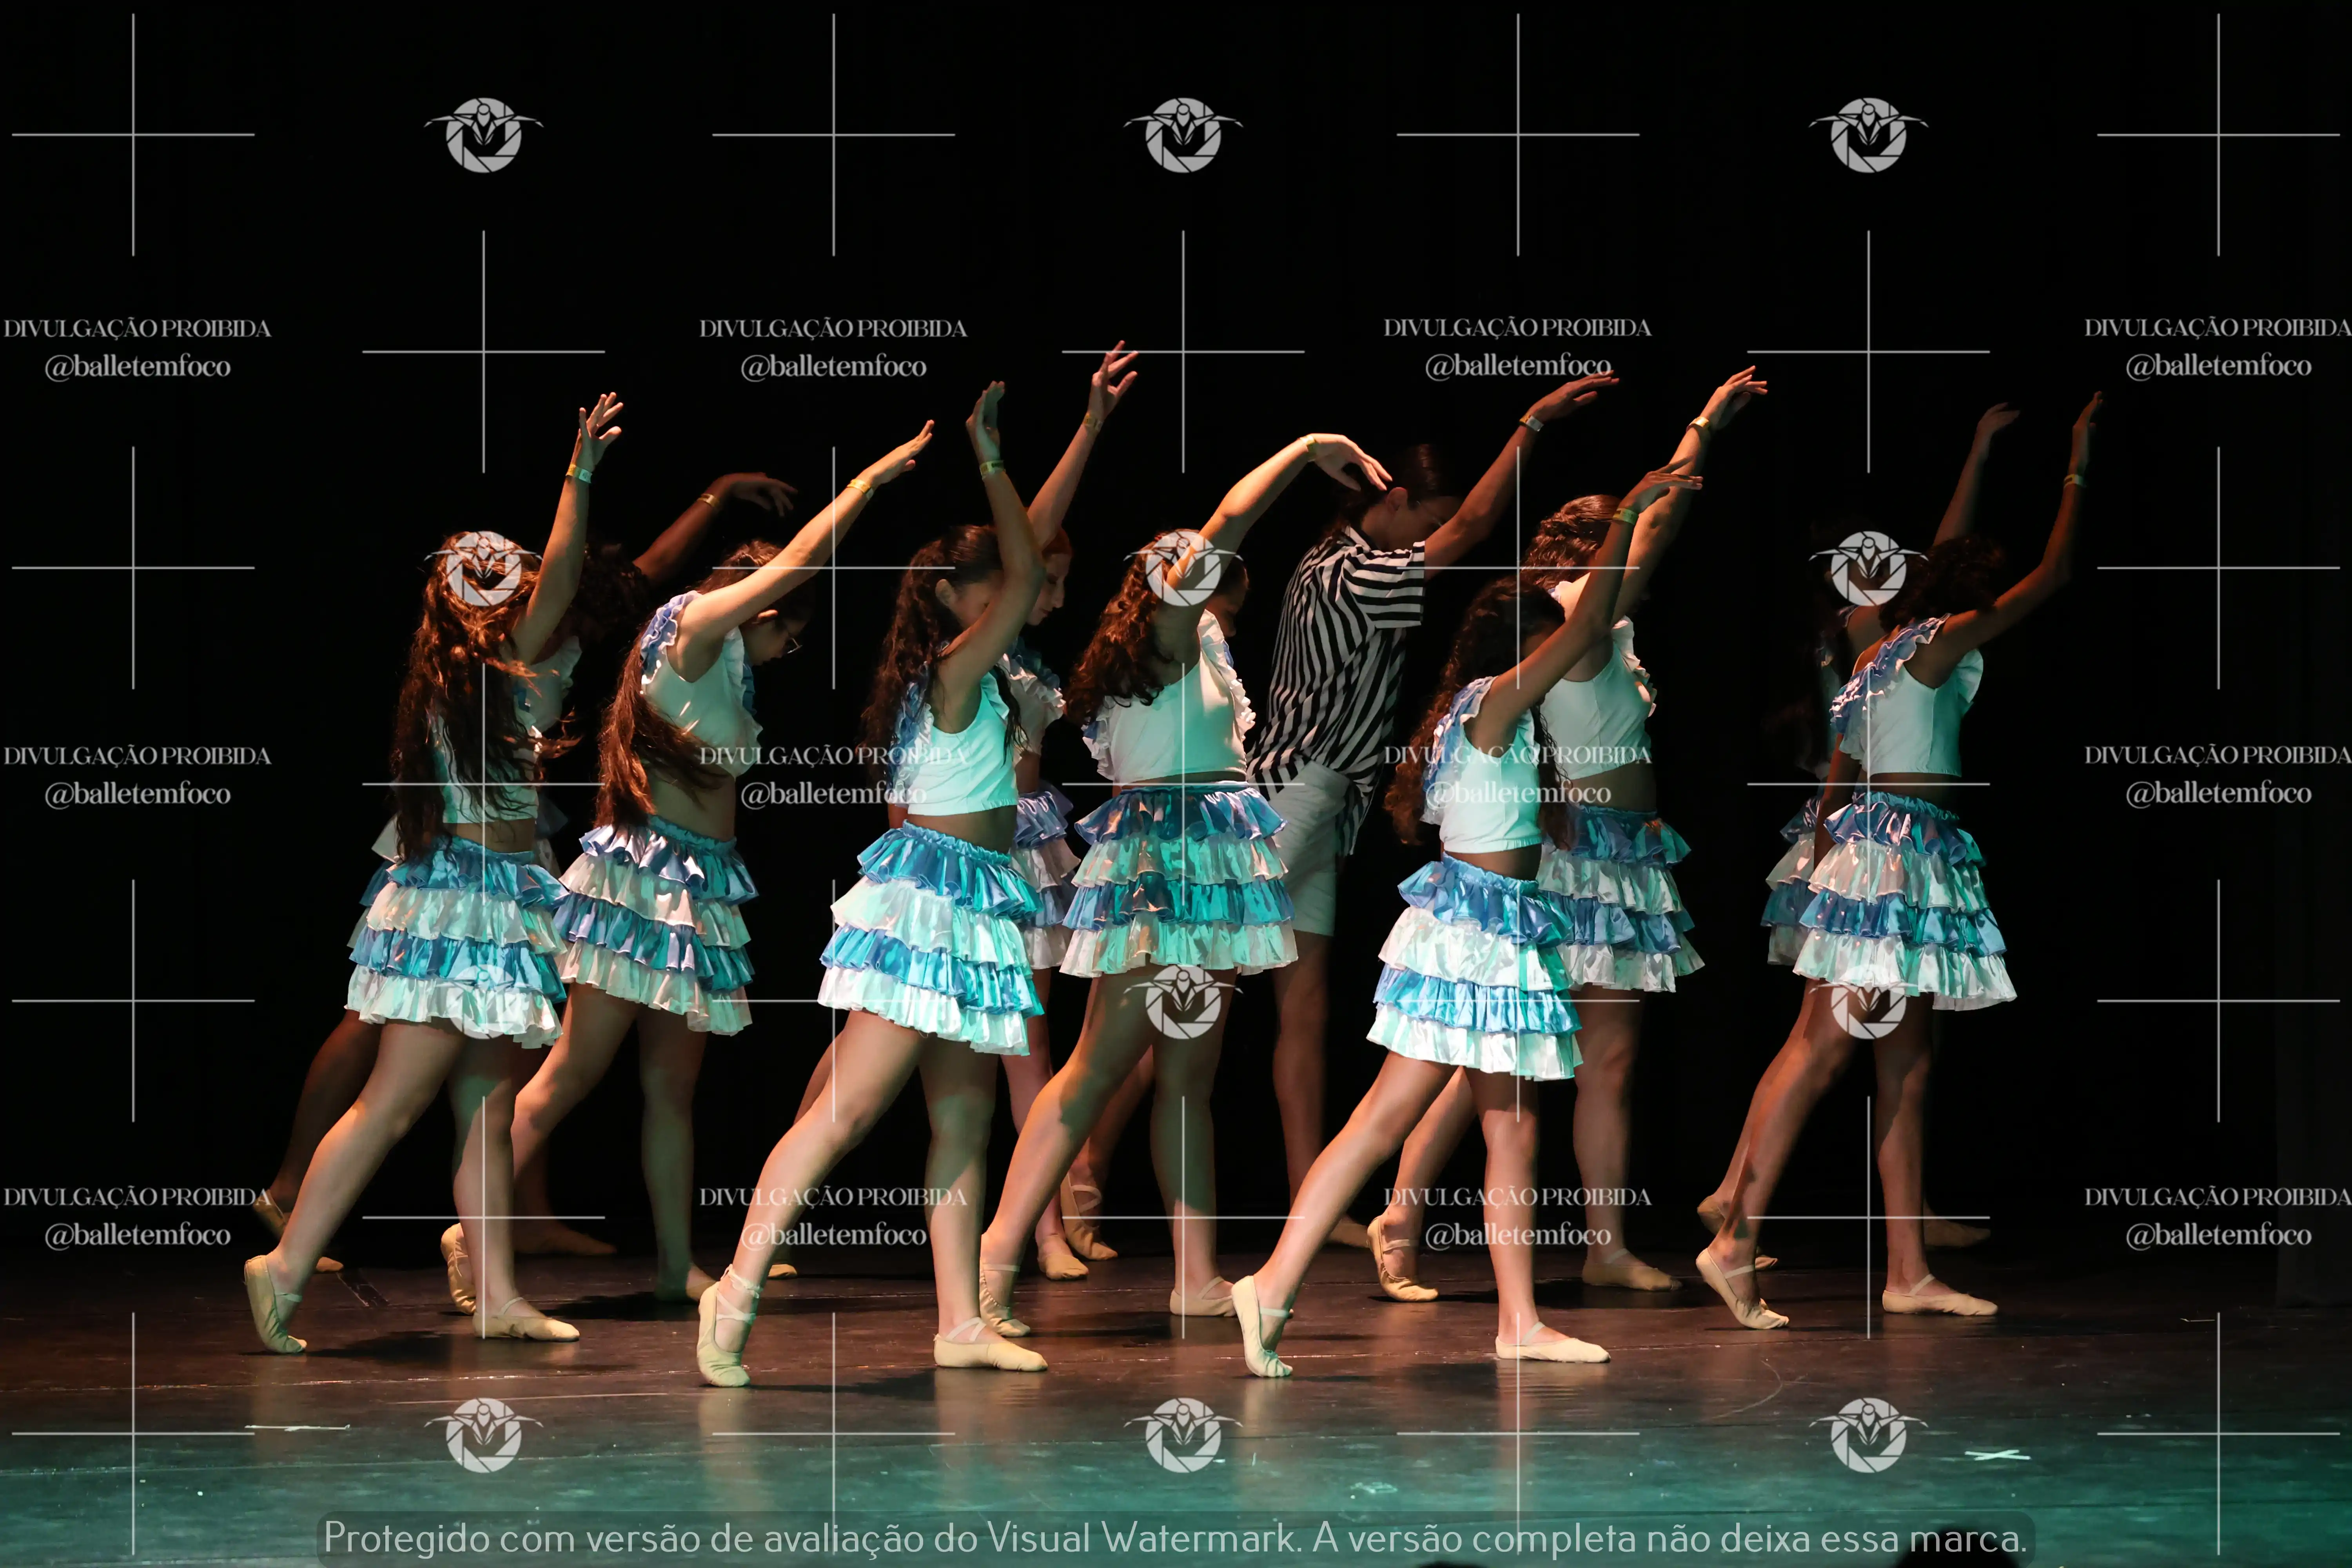2352x1568 pixels.
Task: Click the top-right crosshair watermark intersection
Action: (2218, 134)
